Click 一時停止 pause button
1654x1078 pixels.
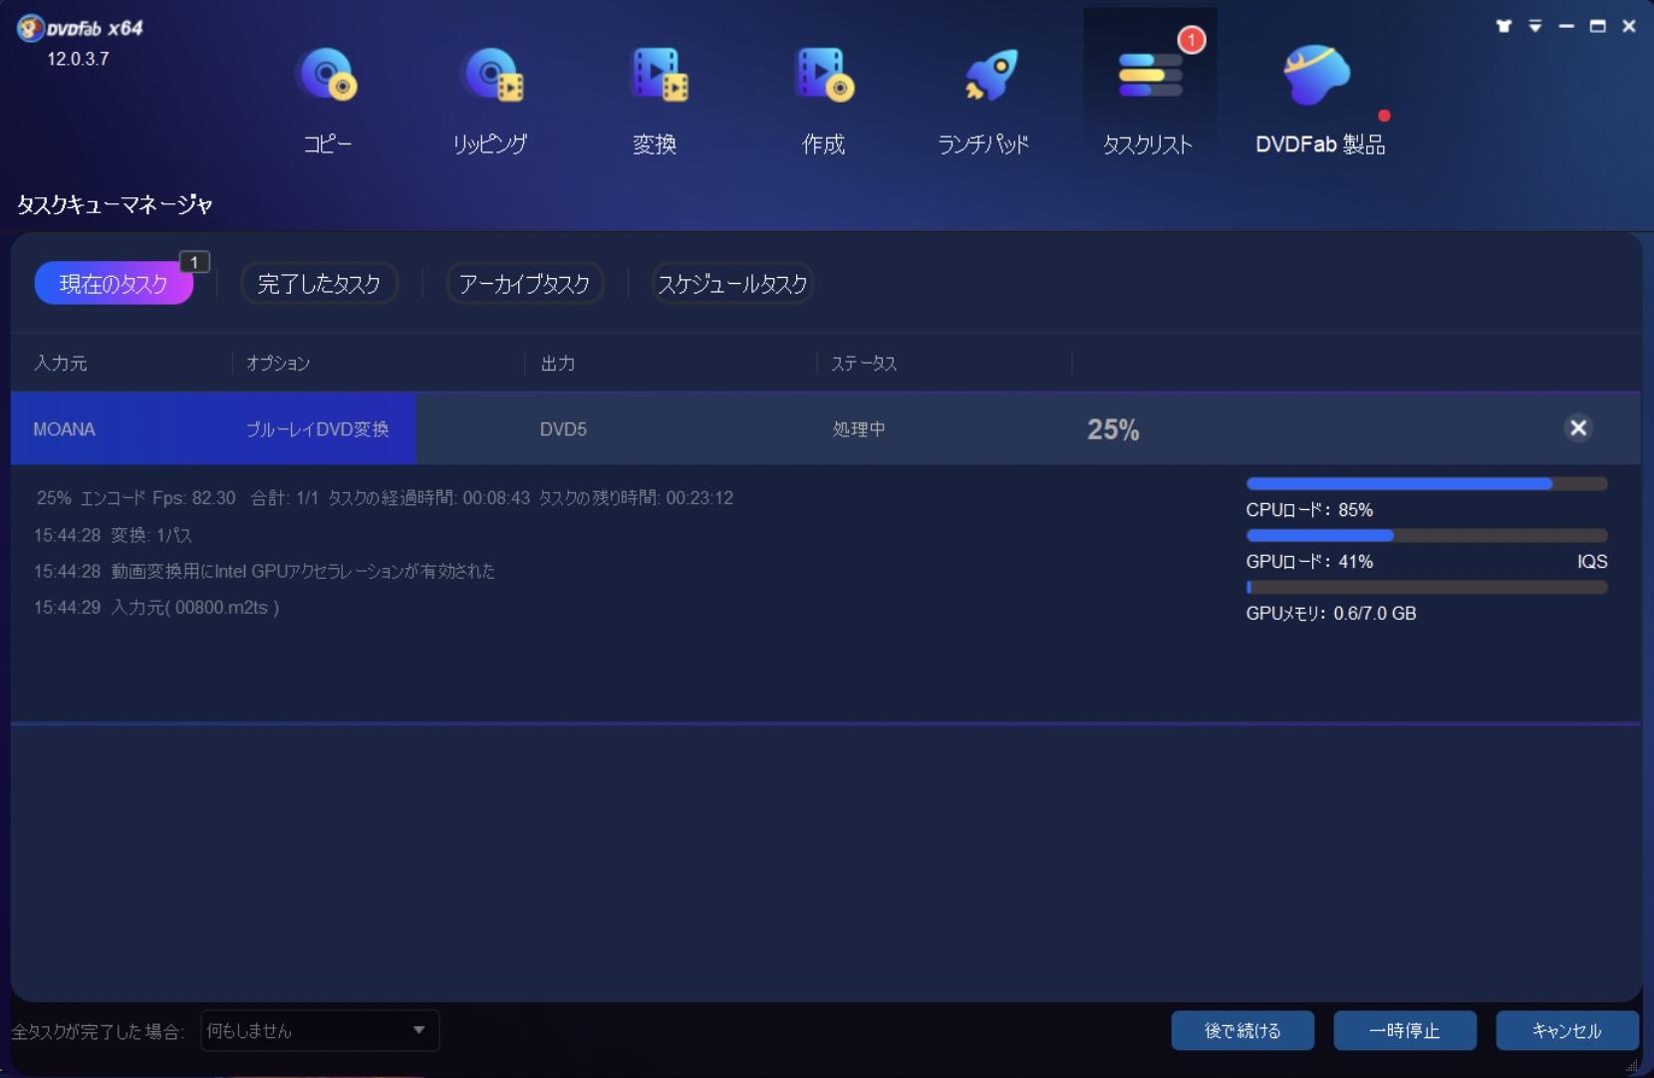tap(1405, 1030)
